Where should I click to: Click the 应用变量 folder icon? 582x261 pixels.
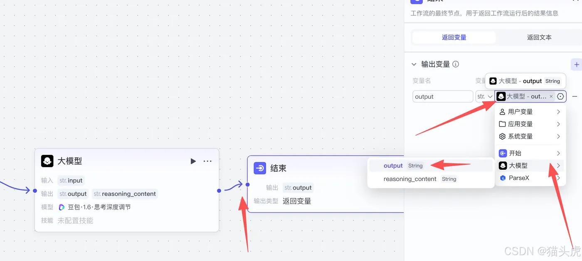click(502, 124)
